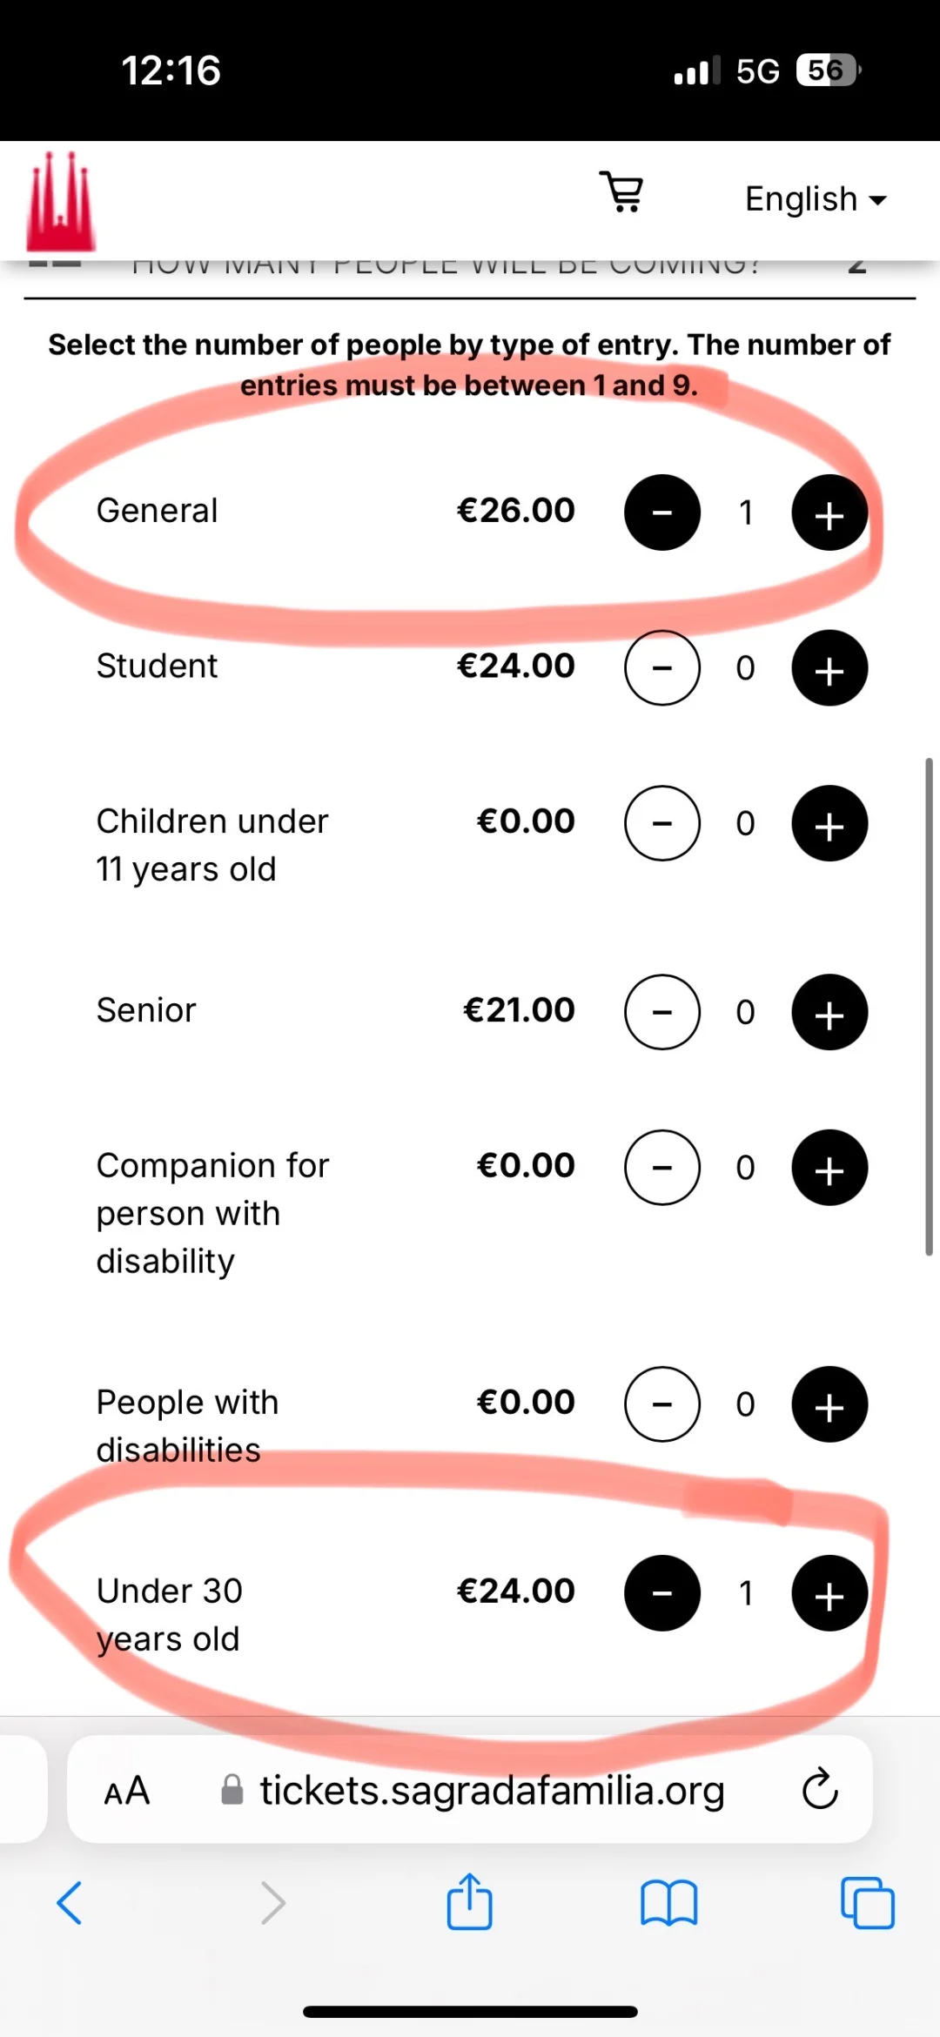Tap the Sagrada Familia logo
Viewport: 940px width, 2037px height.
(x=60, y=202)
